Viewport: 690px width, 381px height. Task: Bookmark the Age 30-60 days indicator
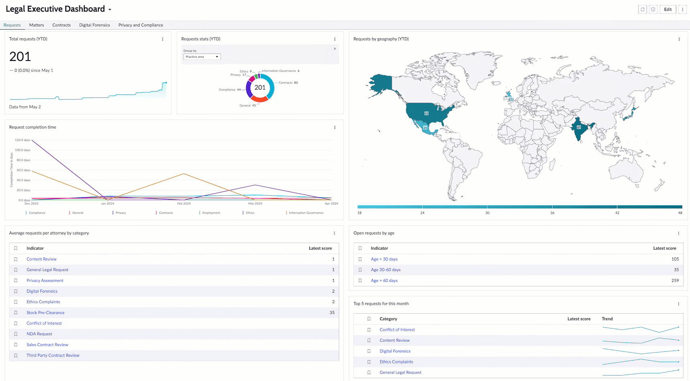click(x=360, y=270)
